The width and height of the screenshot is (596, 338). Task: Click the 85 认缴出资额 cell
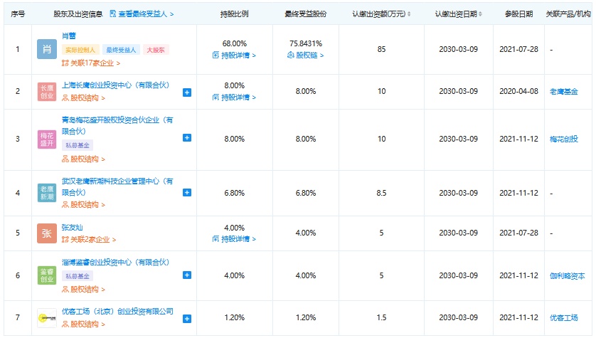[x=381, y=49]
